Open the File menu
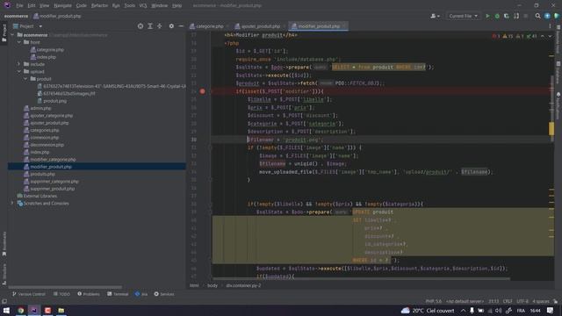 [x=19, y=6]
